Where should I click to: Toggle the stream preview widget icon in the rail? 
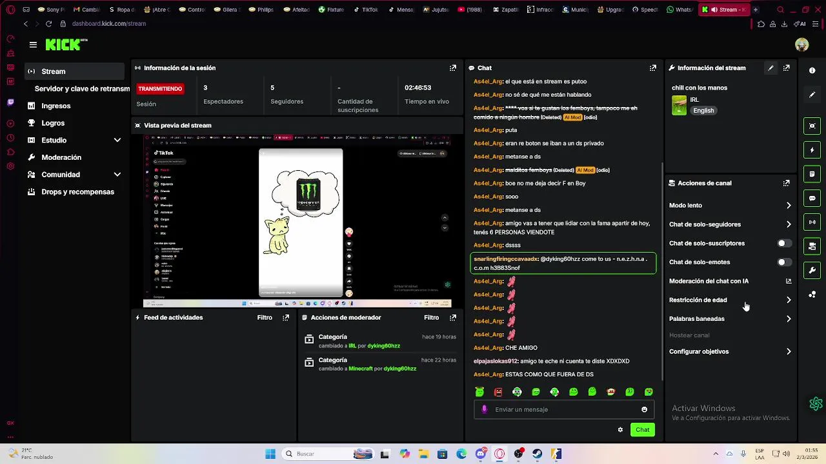(x=812, y=126)
